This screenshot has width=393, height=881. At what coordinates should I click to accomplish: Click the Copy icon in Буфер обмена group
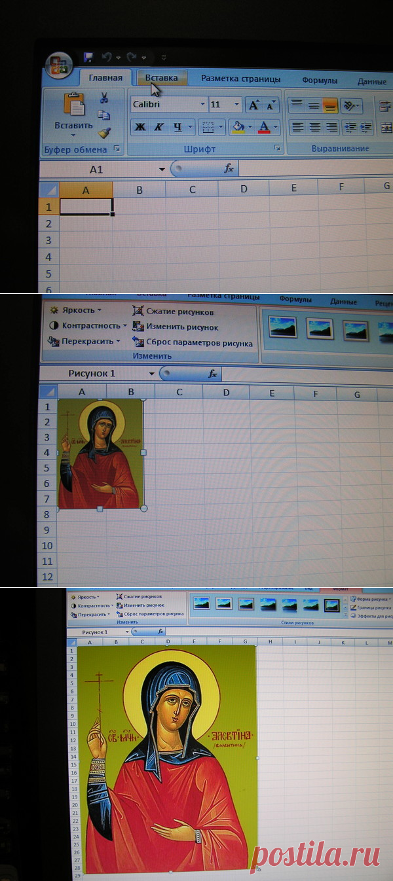pyautogui.click(x=103, y=115)
